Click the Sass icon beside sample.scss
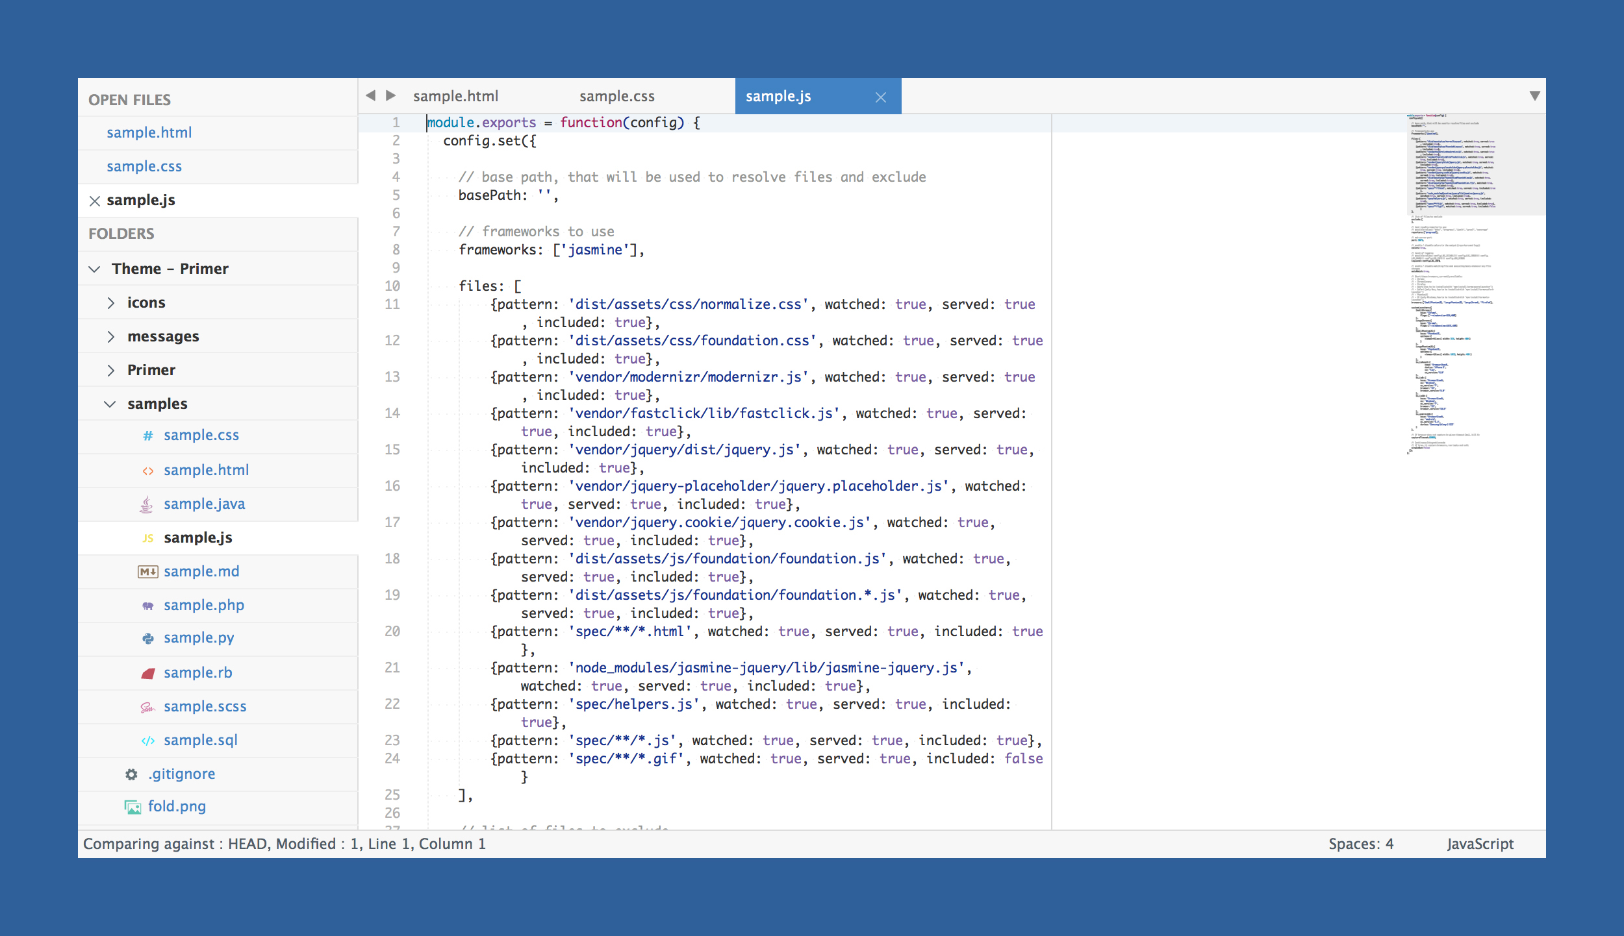1624x936 pixels. click(x=147, y=707)
